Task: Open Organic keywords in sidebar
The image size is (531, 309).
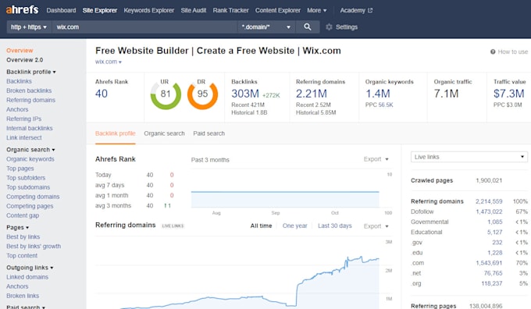Action: pos(30,159)
